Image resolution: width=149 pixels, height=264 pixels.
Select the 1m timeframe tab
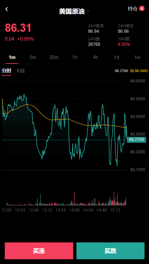pyautogui.click(x=12, y=57)
